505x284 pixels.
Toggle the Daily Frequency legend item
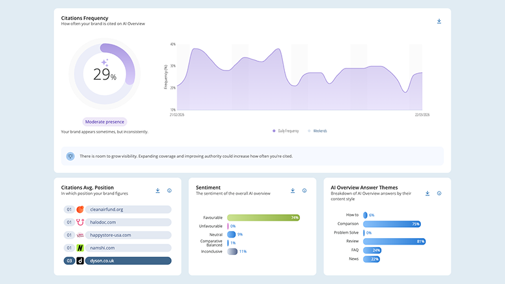click(x=286, y=131)
